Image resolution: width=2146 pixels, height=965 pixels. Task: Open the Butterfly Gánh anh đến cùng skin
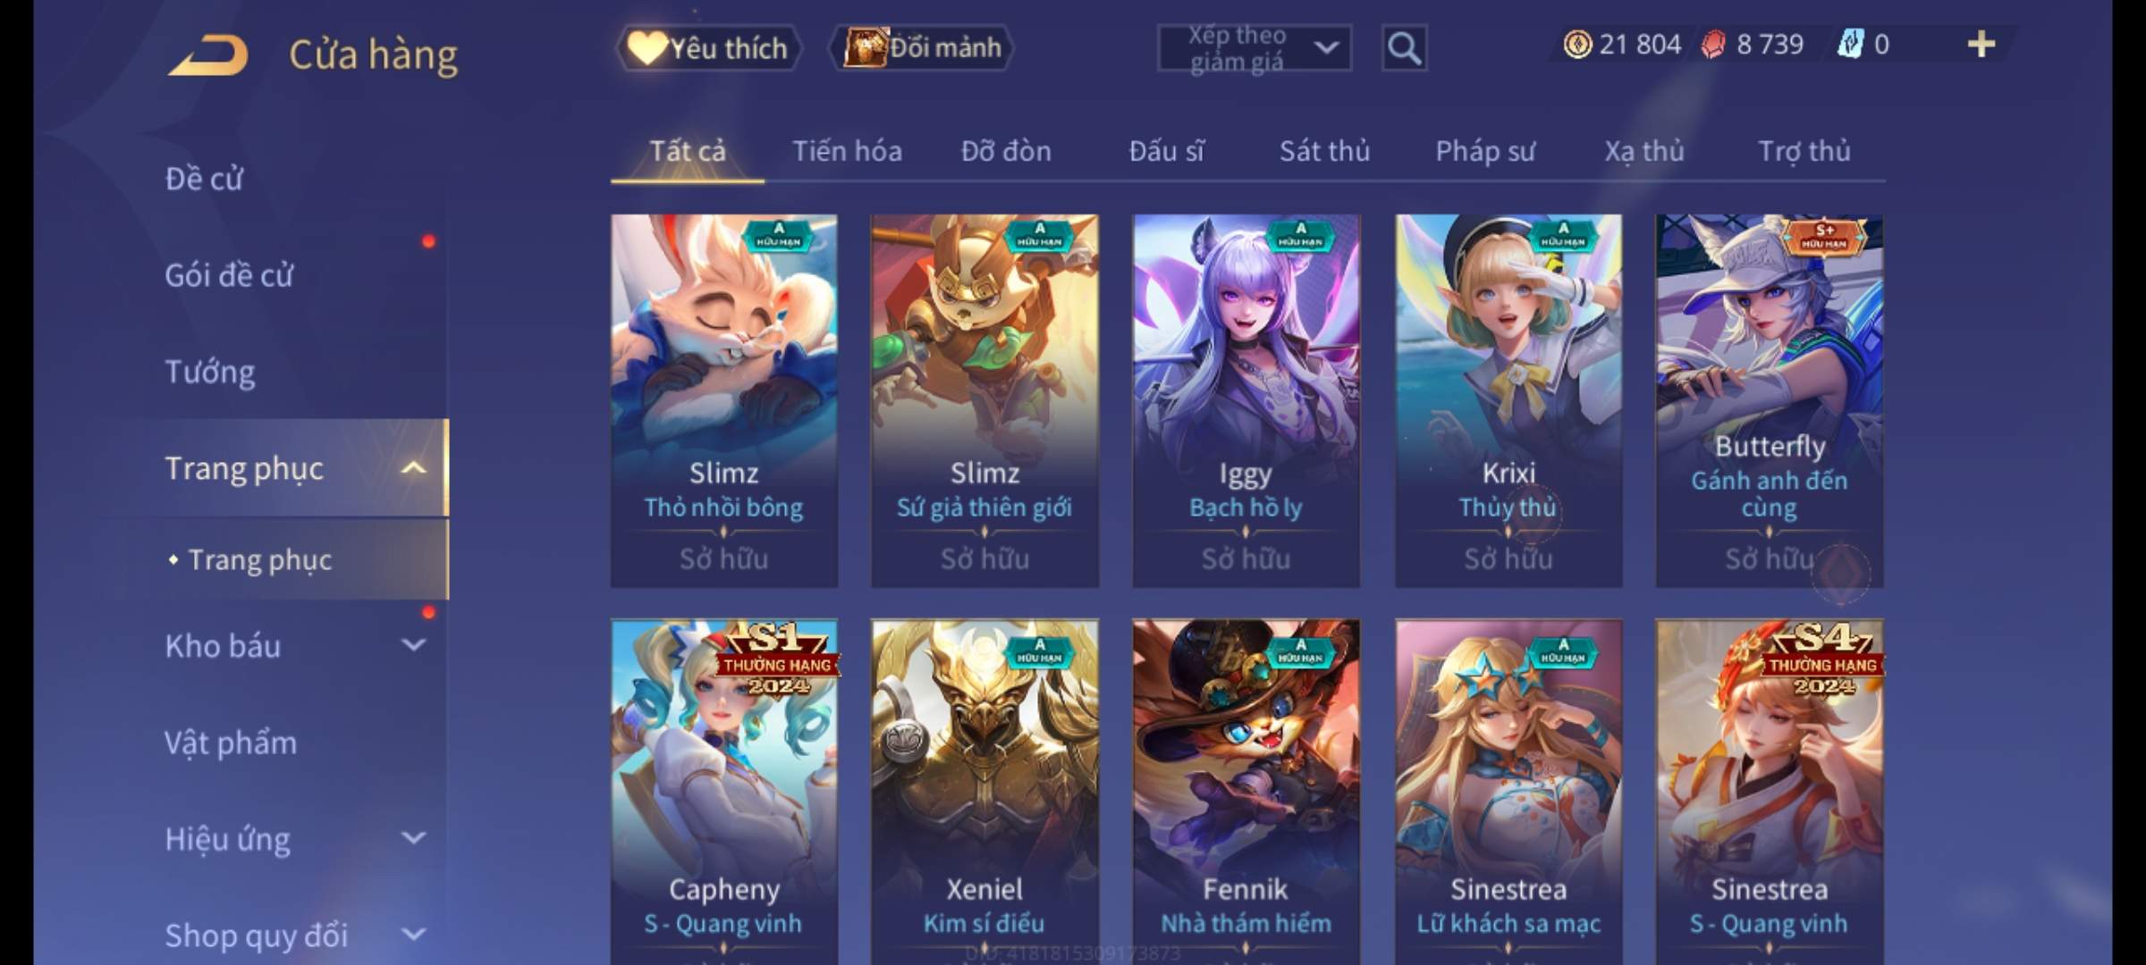pos(1769,400)
